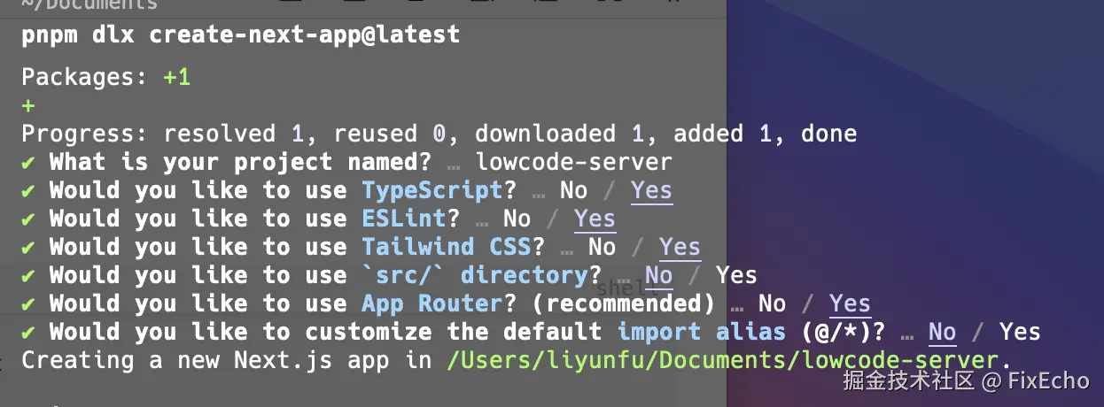
Task: Click the lowcode-server project name answer
Action: [573, 162]
